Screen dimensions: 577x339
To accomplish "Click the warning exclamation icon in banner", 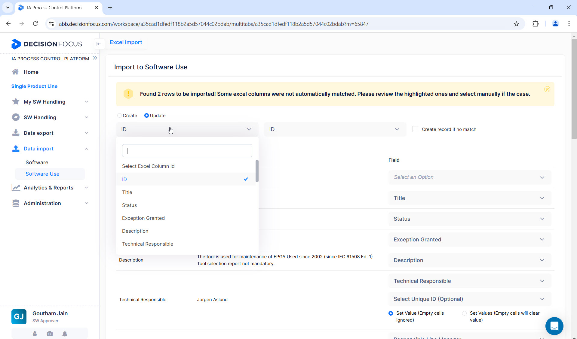I will (x=128, y=94).
